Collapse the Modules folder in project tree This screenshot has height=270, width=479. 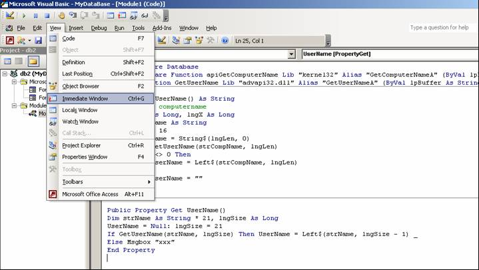click(x=14, y=105)
